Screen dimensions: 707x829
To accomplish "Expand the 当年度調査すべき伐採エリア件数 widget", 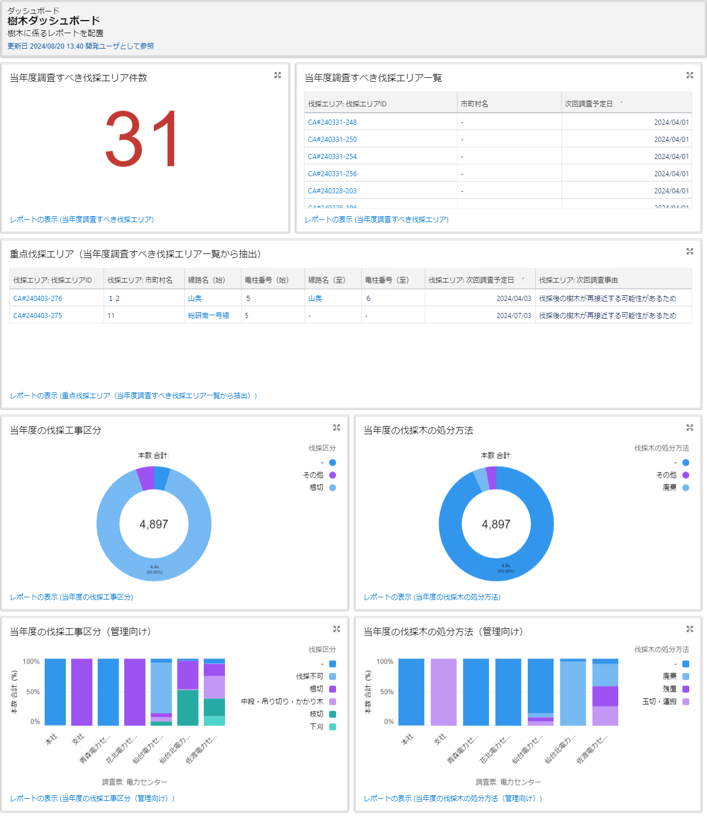I will (x=278, y=76).
